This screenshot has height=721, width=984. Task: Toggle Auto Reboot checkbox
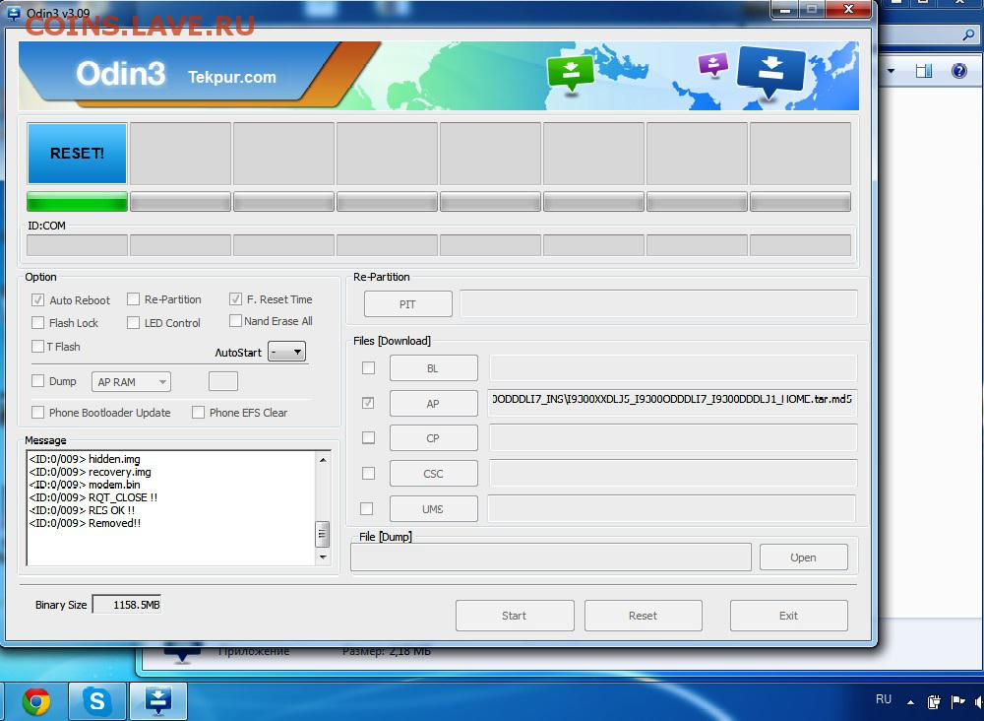pyautogui.click(x=37, y=300)
